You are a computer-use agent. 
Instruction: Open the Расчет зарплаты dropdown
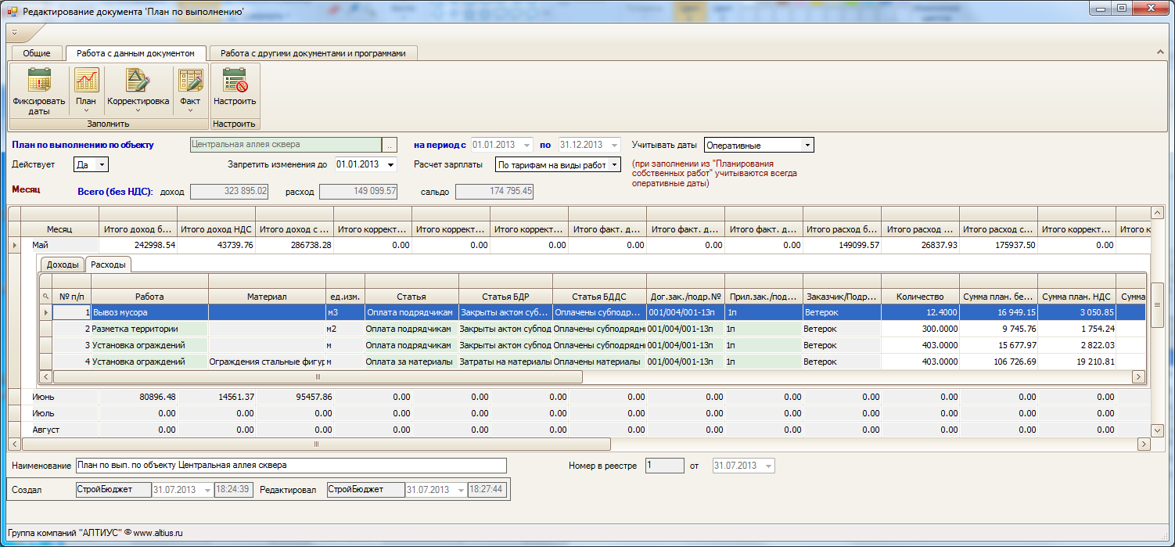[614, 164]
